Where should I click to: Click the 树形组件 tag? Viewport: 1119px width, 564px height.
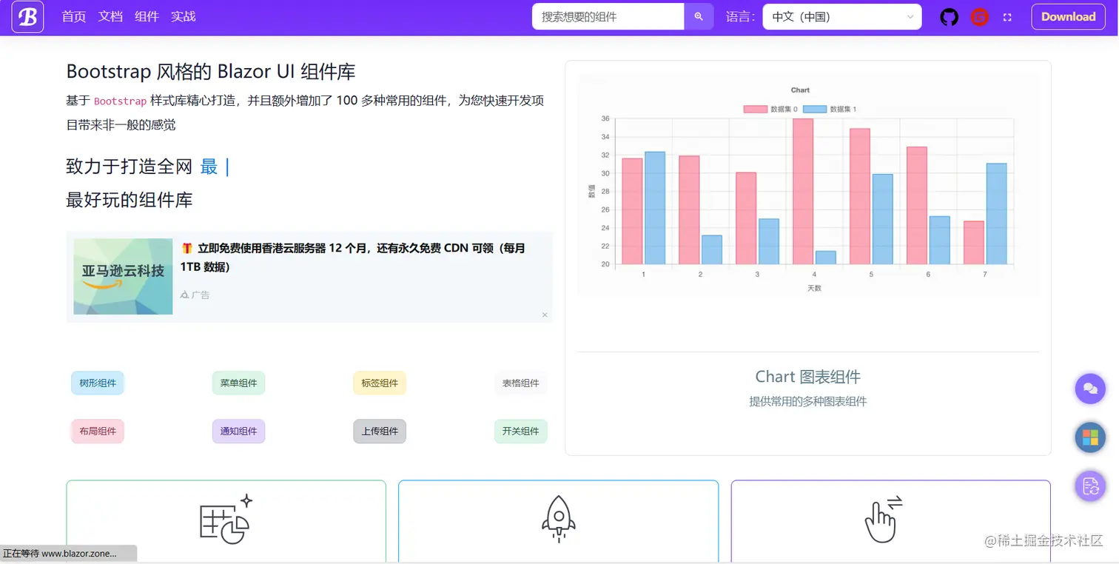(98, 383)
